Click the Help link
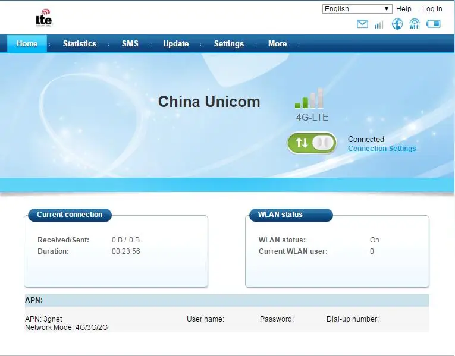Screen dimensions: 455x356 click(x=404, y=9)
